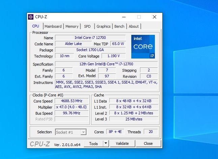
Task: Click the Stepping value 2
Action: click(x=149, y=70)
